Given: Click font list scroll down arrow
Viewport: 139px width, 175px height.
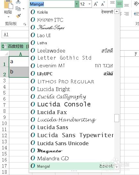Looking at the screenshot, I should tap(117, 167).
